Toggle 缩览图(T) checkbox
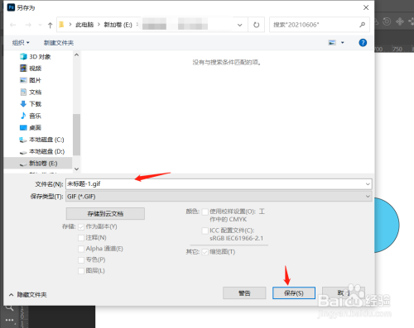The height and width of the screenshot is (328, 414). pyautogui.click(x=205, y=252)
